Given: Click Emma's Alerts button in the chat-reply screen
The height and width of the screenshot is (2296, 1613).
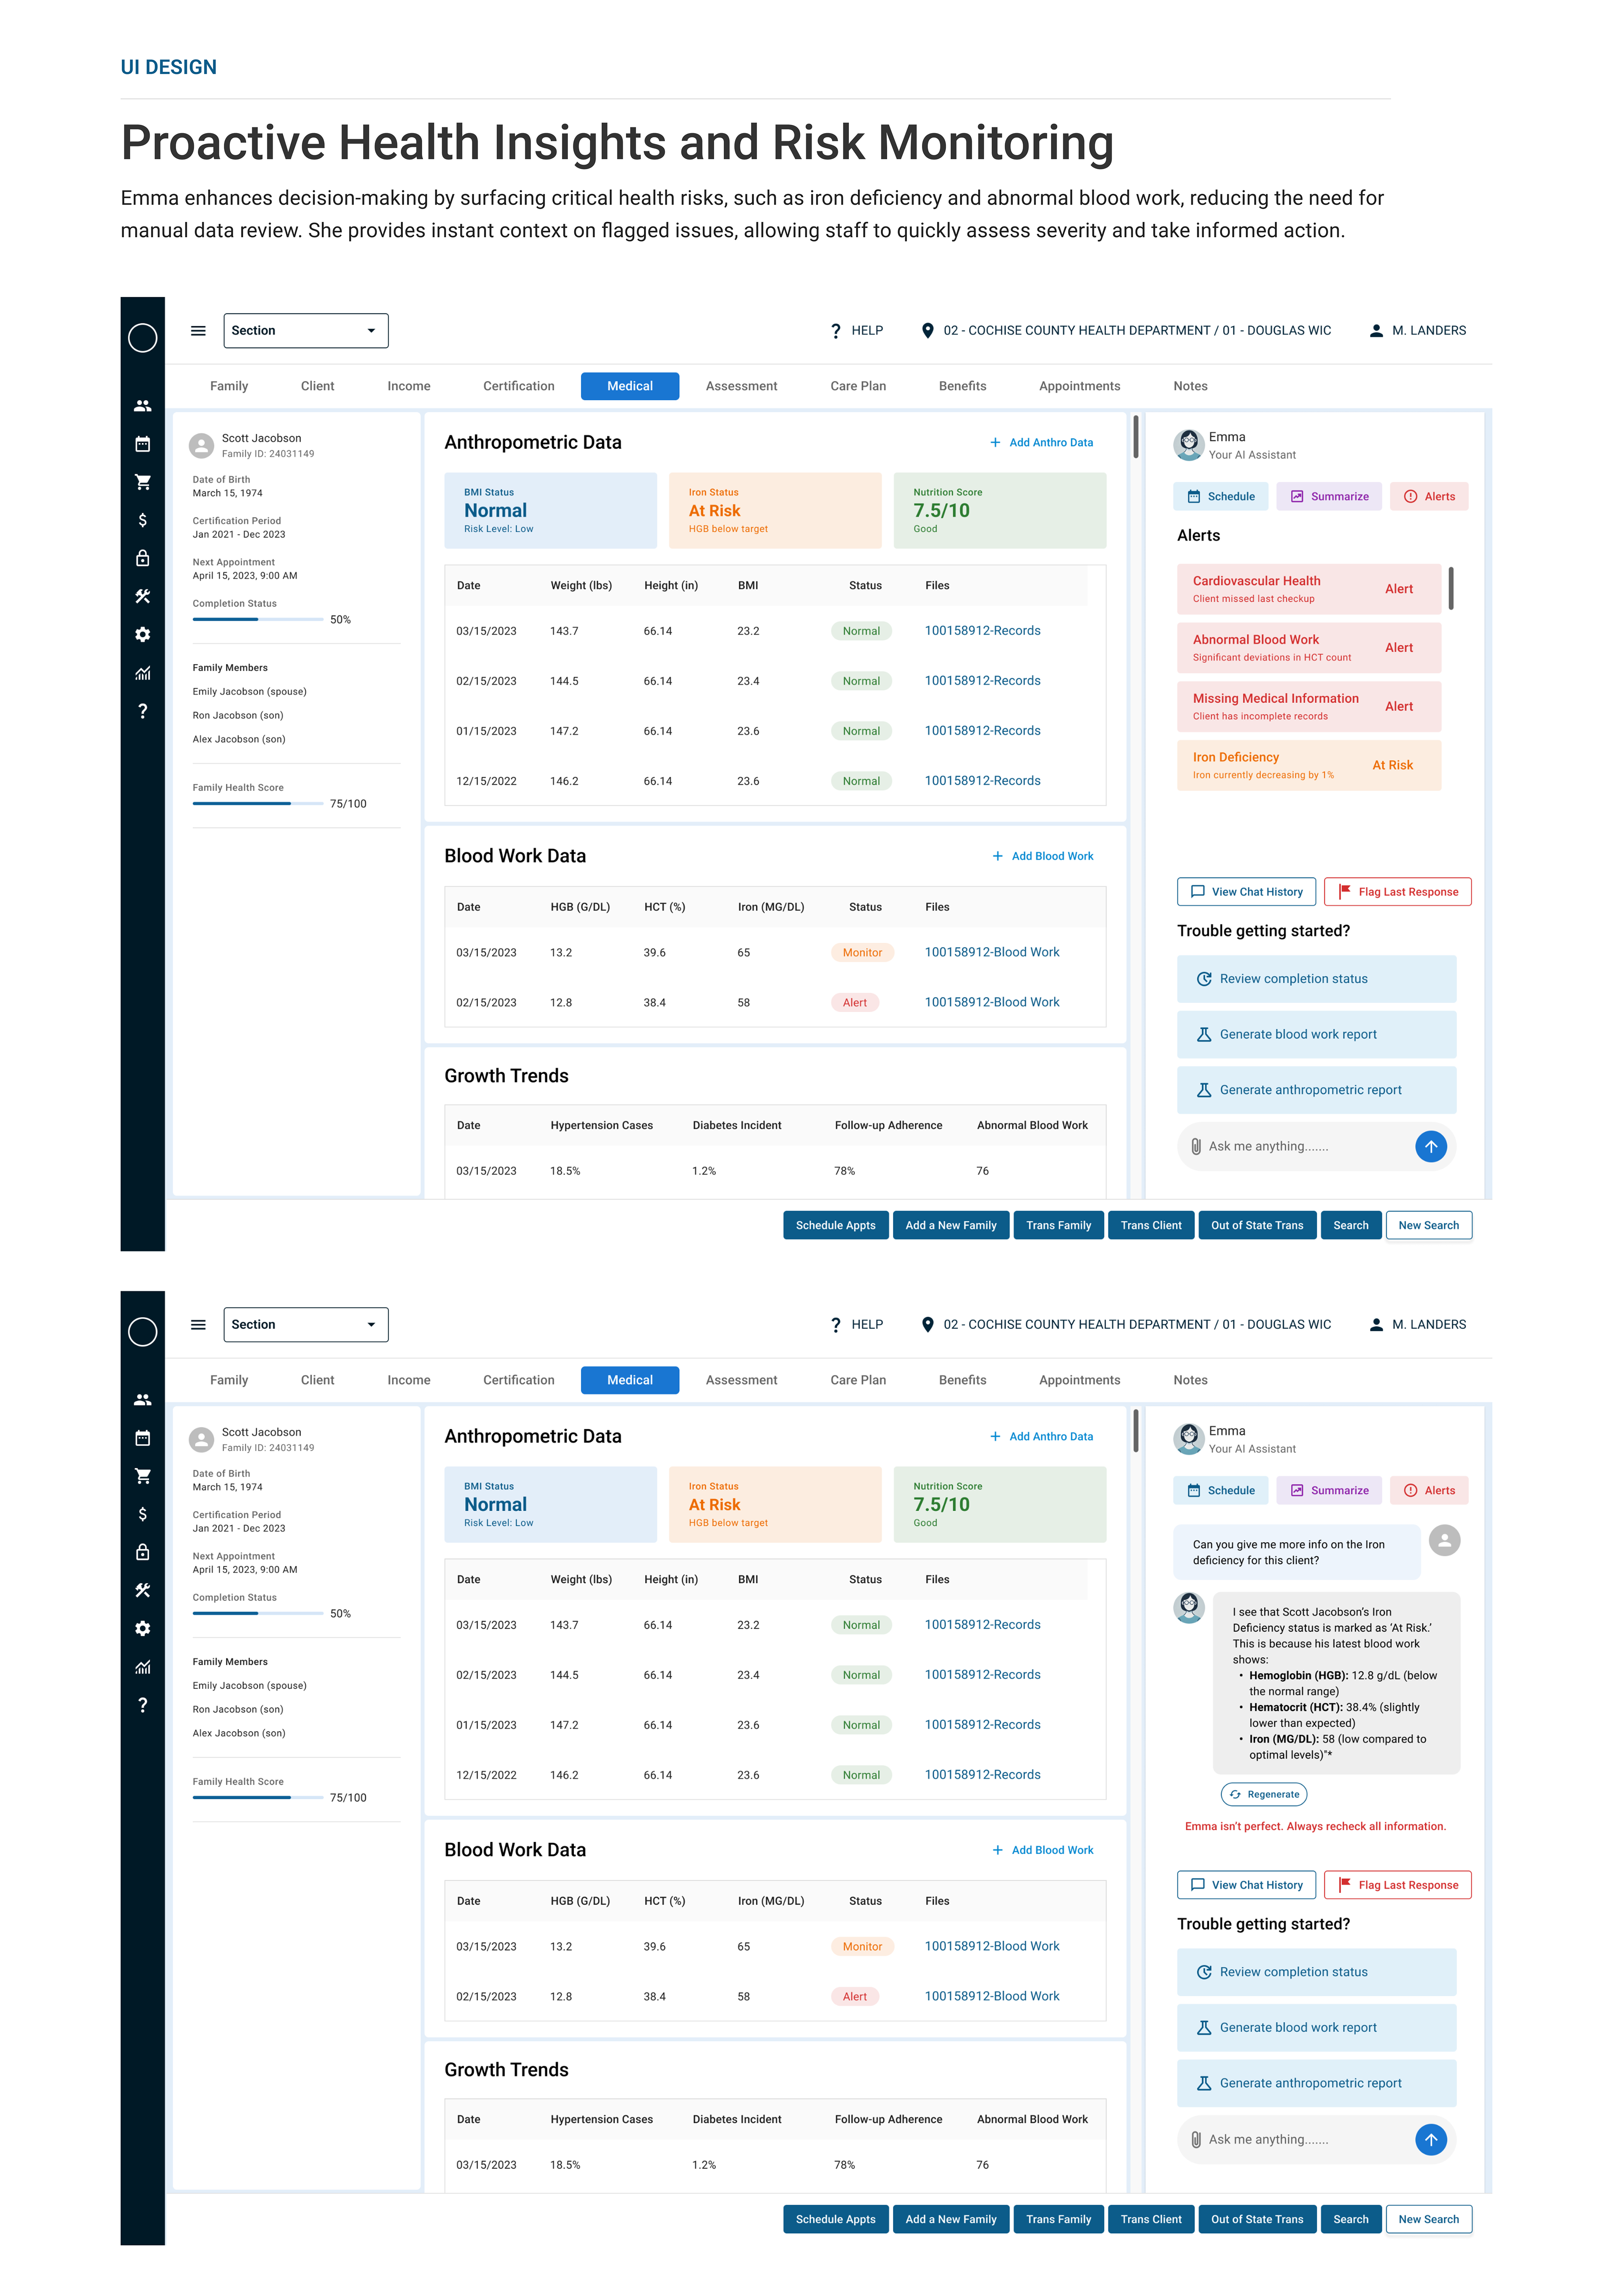Looking at the screenshot, I should [1428, 1491].
